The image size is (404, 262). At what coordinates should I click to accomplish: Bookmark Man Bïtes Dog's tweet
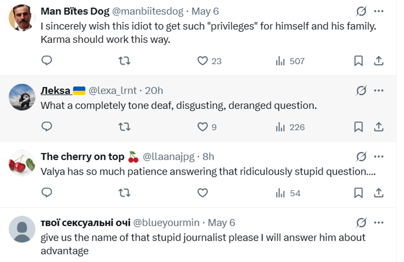tap(358, 61)
